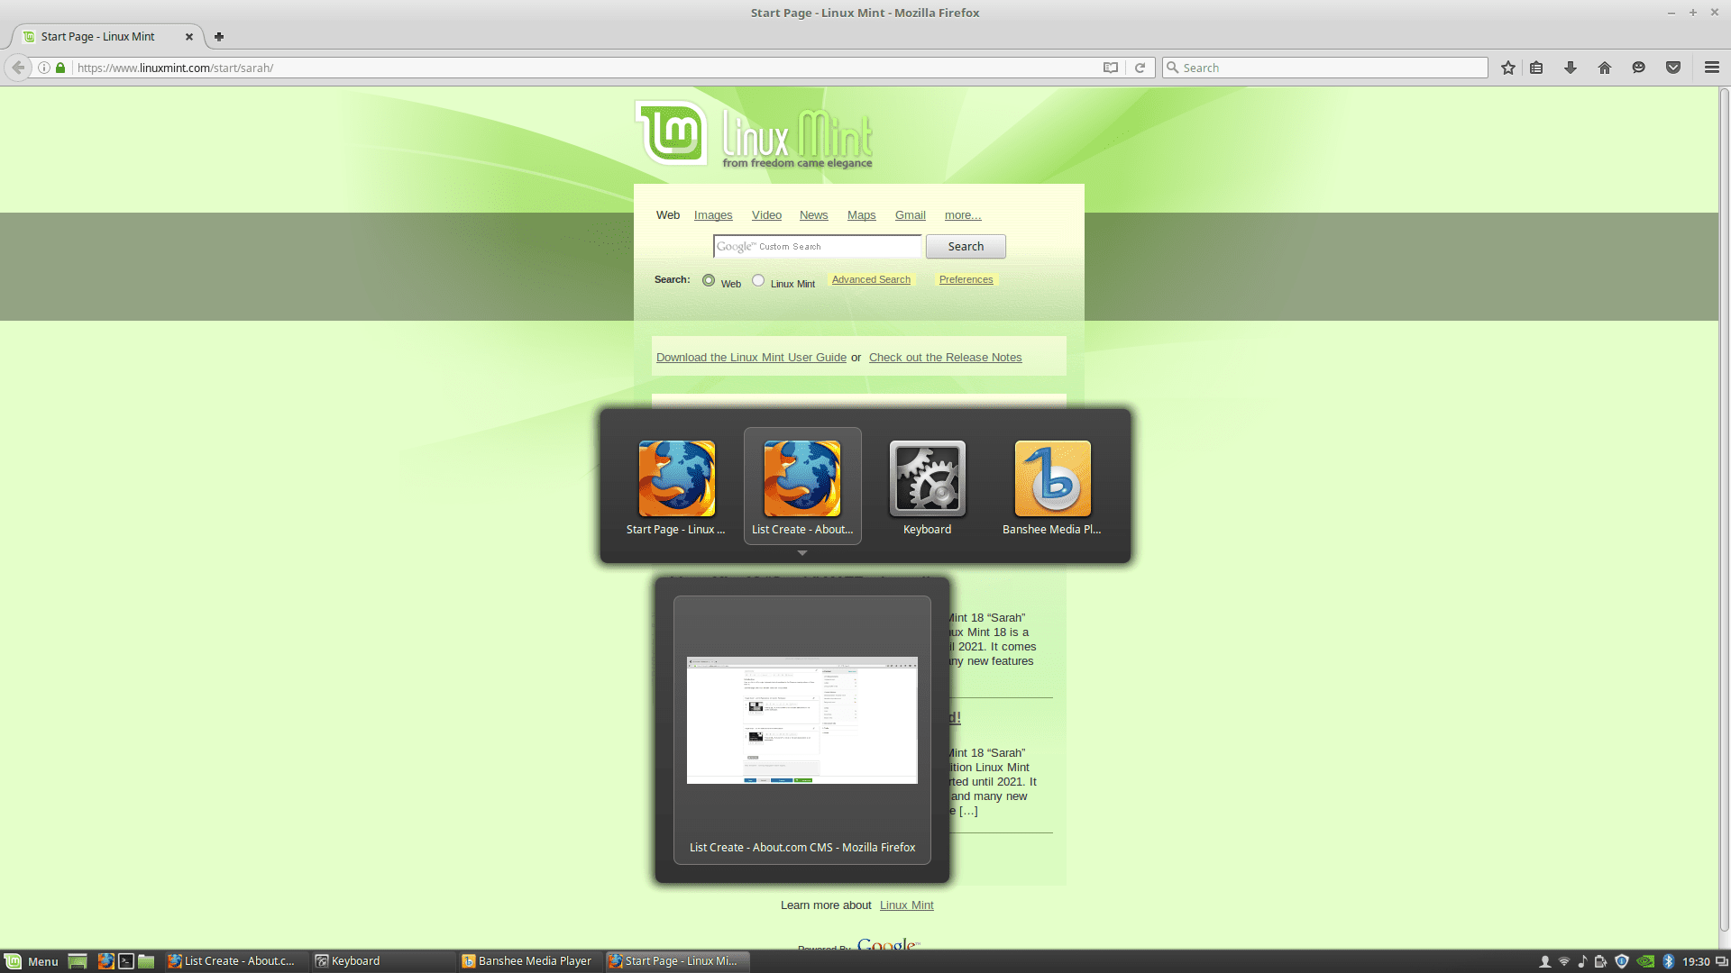Open the Bluetooth tray icon
Image resolution: width=1731 pixels, height=973 pixels.
point(1668,961)
